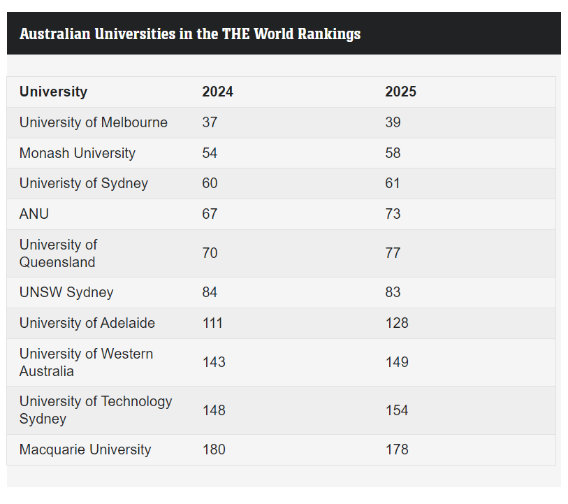The image size is (568, 504).
Task: Click 'University of Melbourne' row name
Action: tap(94, 122)
